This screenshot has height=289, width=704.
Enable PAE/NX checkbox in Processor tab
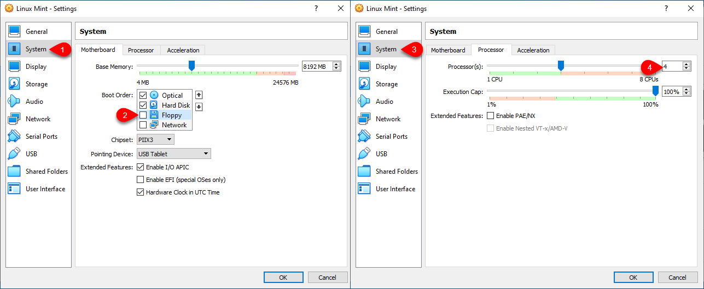(x=491, y=116)
